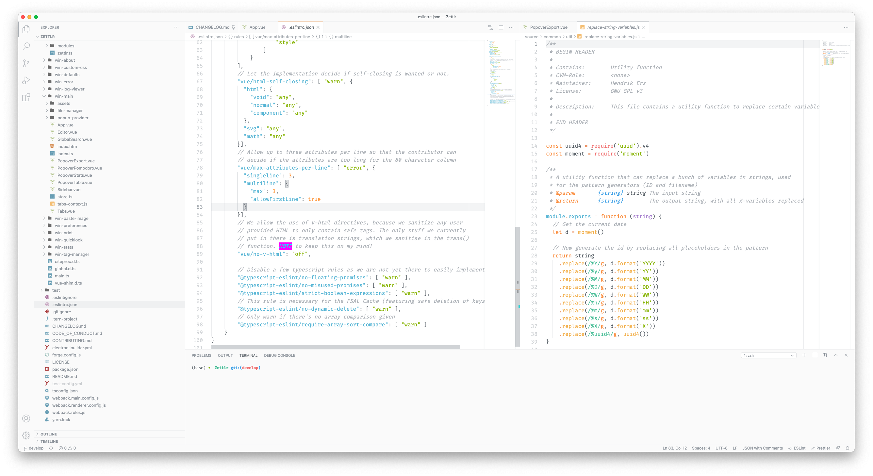This screenshot has height=476, width=873.
Task: Open the Run and Debug view
Action: (26, 81)
